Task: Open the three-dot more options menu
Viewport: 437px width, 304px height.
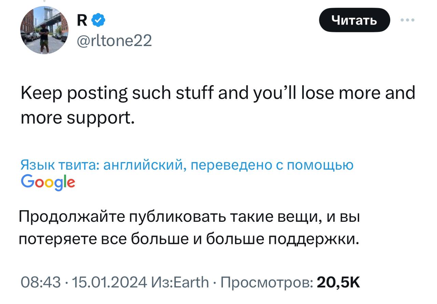Action: (x=408, y=20)
